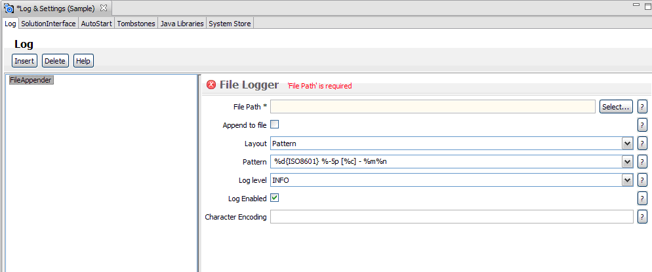Click the help icon beside Append to file

(642, 125)
